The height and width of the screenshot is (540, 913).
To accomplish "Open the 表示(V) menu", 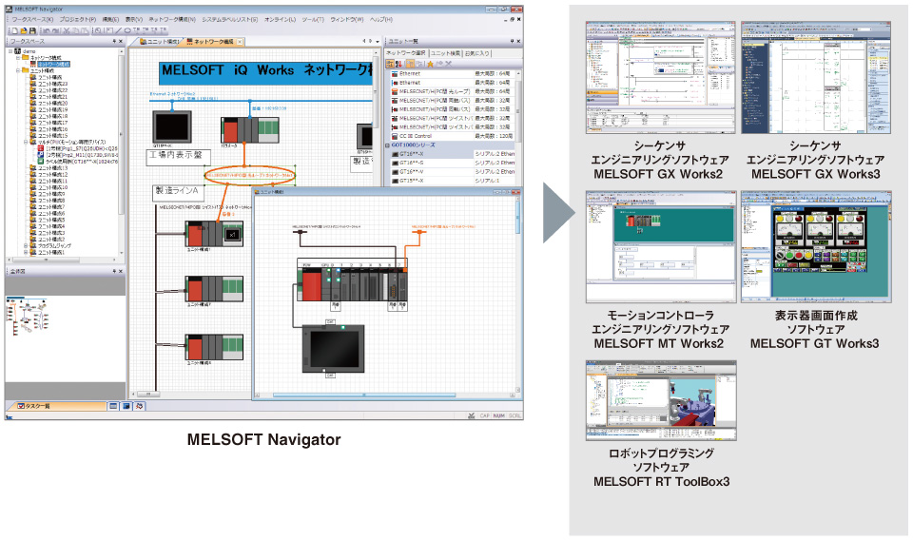I will [134, 19].
